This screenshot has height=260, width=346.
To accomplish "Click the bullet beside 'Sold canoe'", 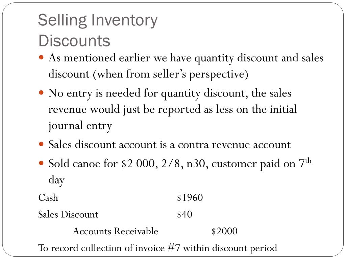I will [41, 164].
